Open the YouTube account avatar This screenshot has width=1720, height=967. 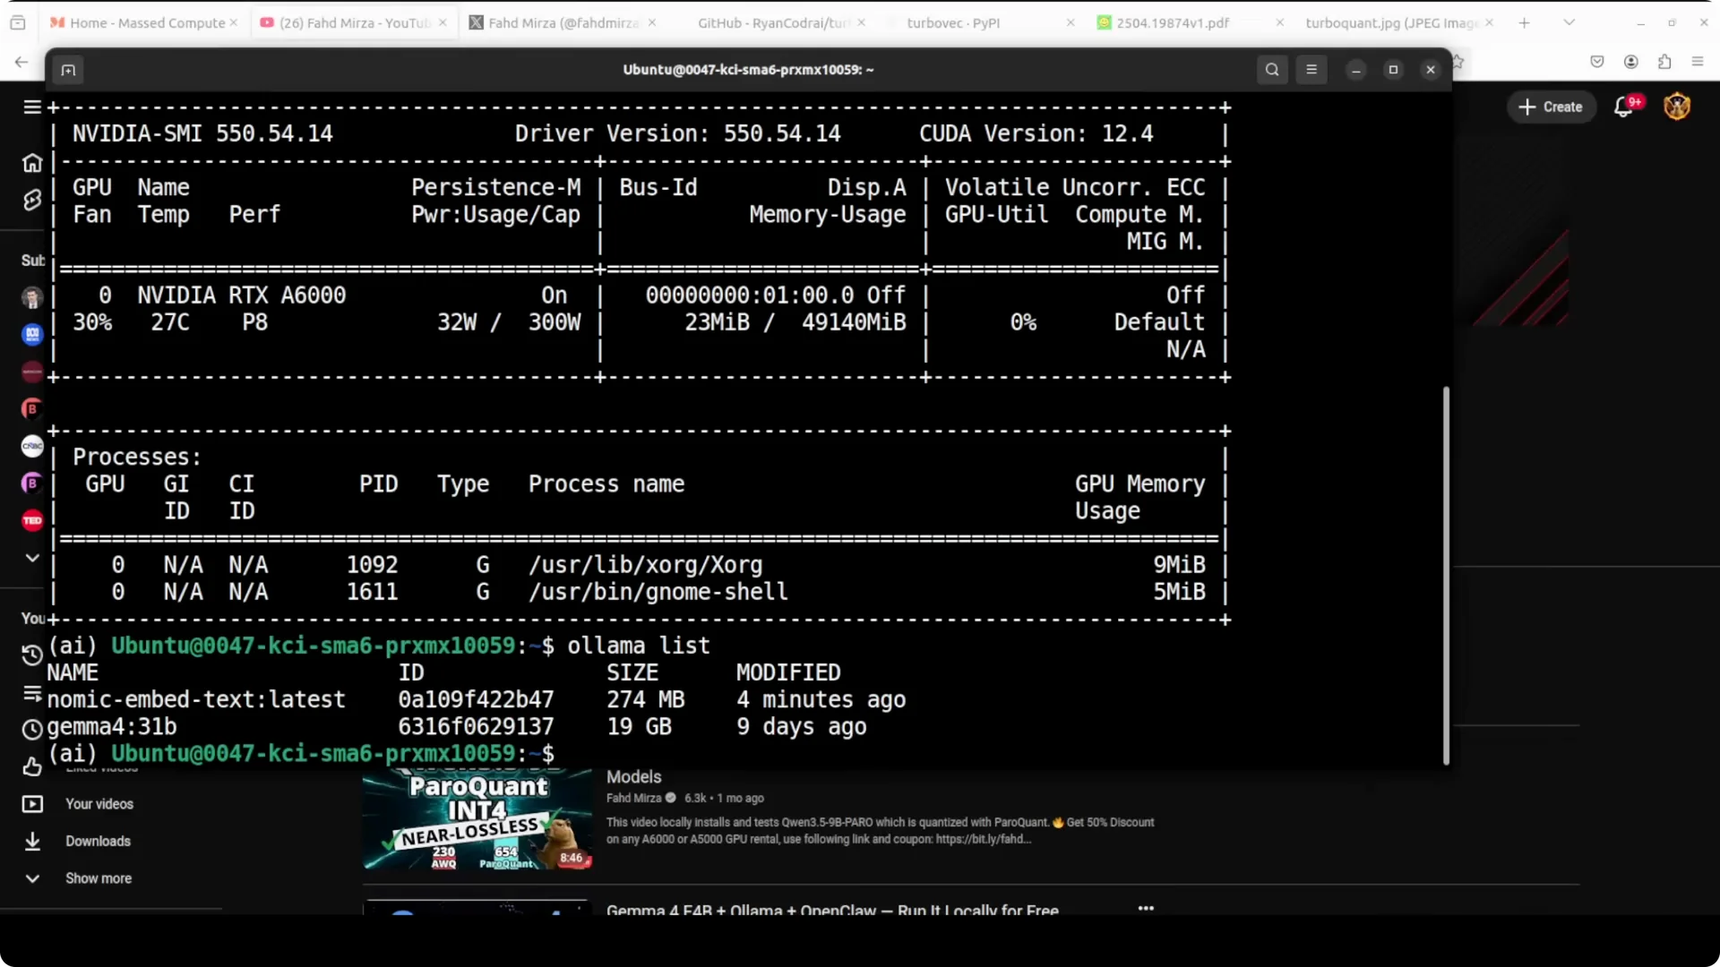[x=1677, y=107]
